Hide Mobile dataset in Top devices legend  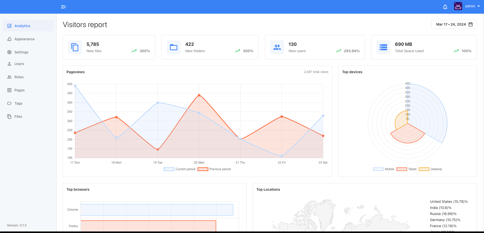click(x=384, y=169)
